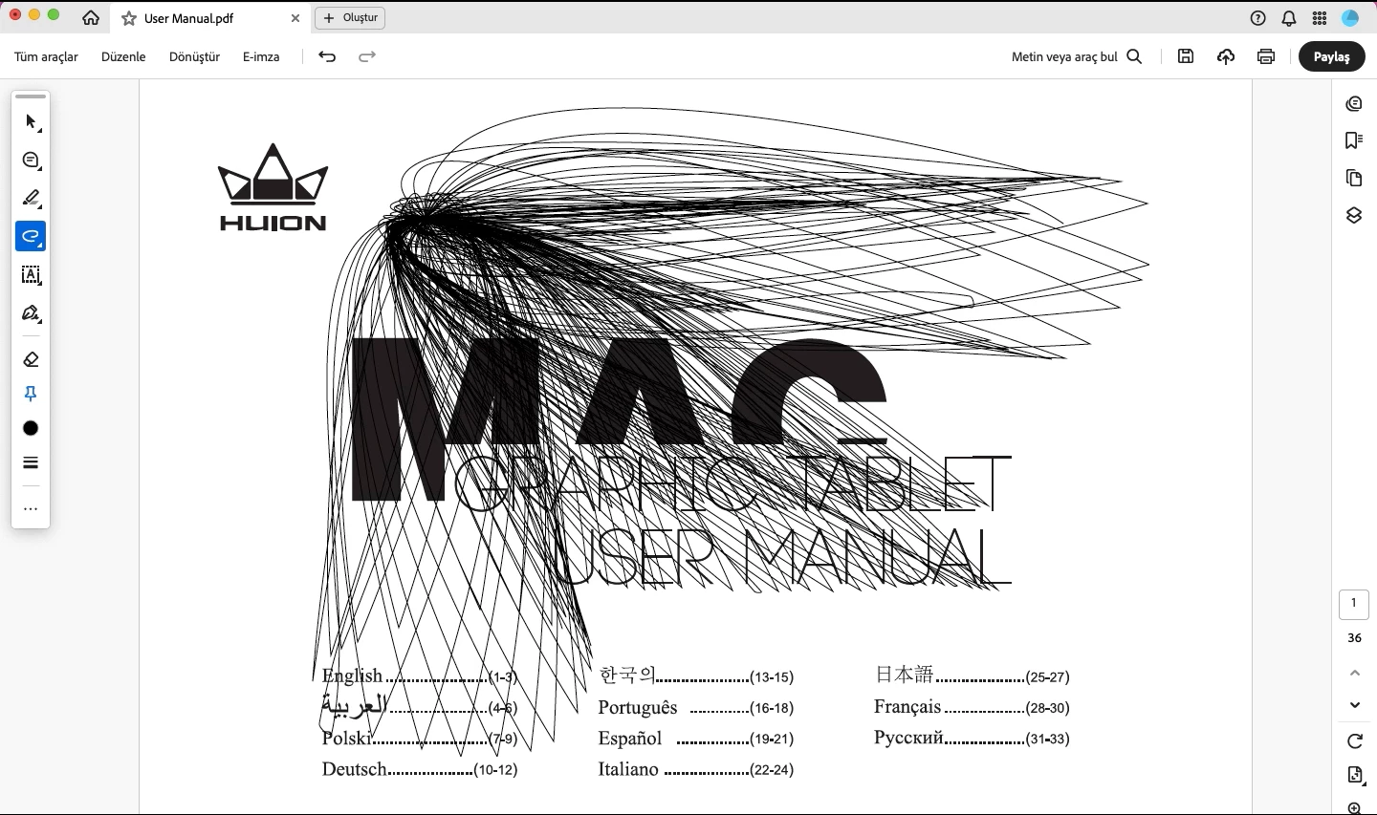Open the line thickness options

tap(31, 462)
